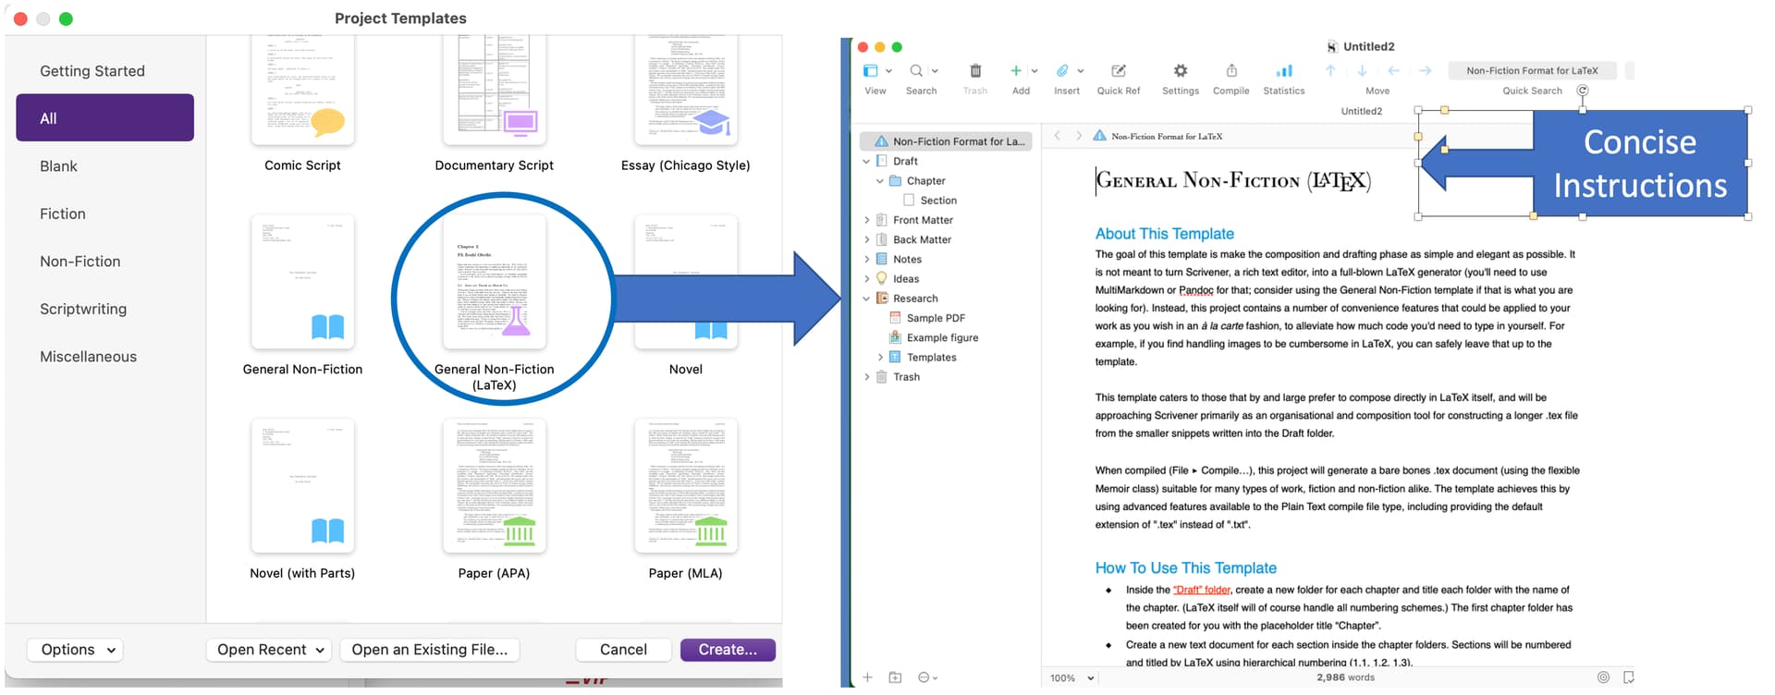Open the 100% zoom dropdown
Screen dimensions: 1775x695
pos(1072,677)
